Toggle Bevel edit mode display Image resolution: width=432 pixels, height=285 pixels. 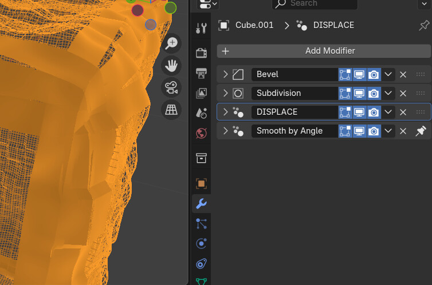tap(345, 74)
